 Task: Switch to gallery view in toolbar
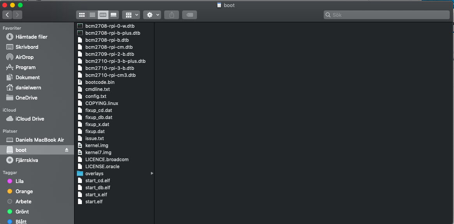[113, 15]
